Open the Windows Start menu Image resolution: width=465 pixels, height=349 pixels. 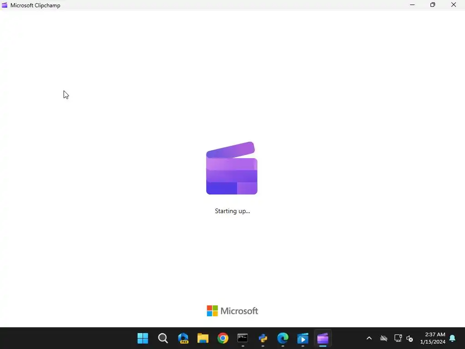143,338
